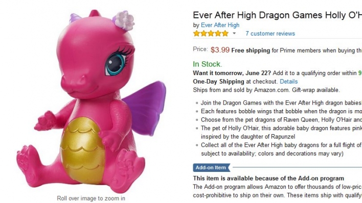Open the 7 customer reviews link
This screenshot has height=203, width=362.
coord(270,34)
